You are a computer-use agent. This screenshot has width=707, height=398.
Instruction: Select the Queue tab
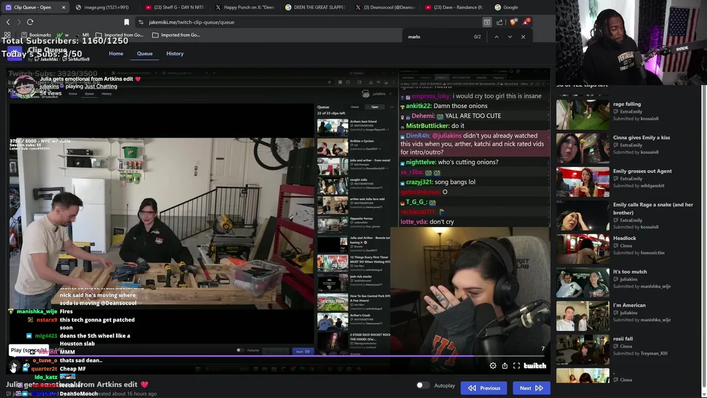pos(145,54)
